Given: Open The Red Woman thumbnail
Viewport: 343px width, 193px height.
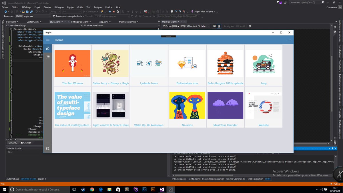Looking at the screenshot, I should 72,63.
